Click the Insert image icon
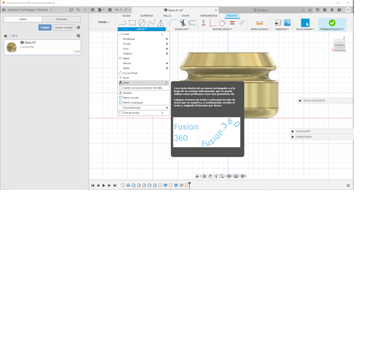 287,23
